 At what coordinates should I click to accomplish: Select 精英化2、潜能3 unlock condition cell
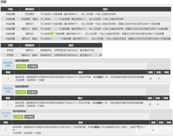[x=30, y=39]
